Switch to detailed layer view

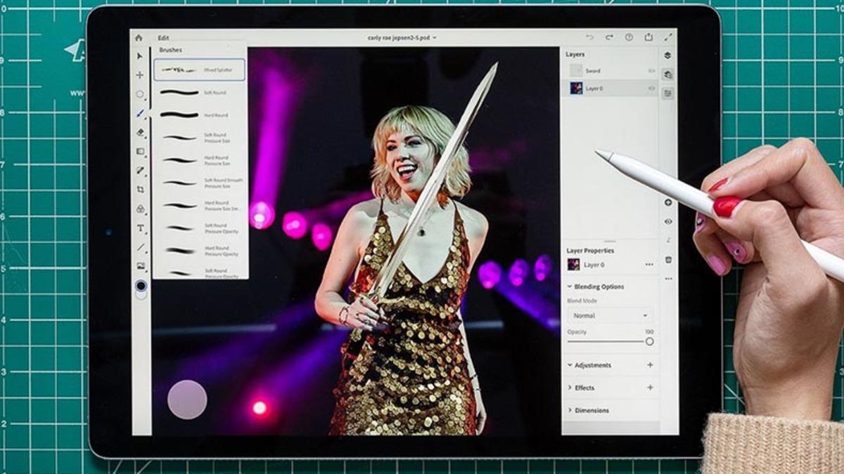[667, 91]
